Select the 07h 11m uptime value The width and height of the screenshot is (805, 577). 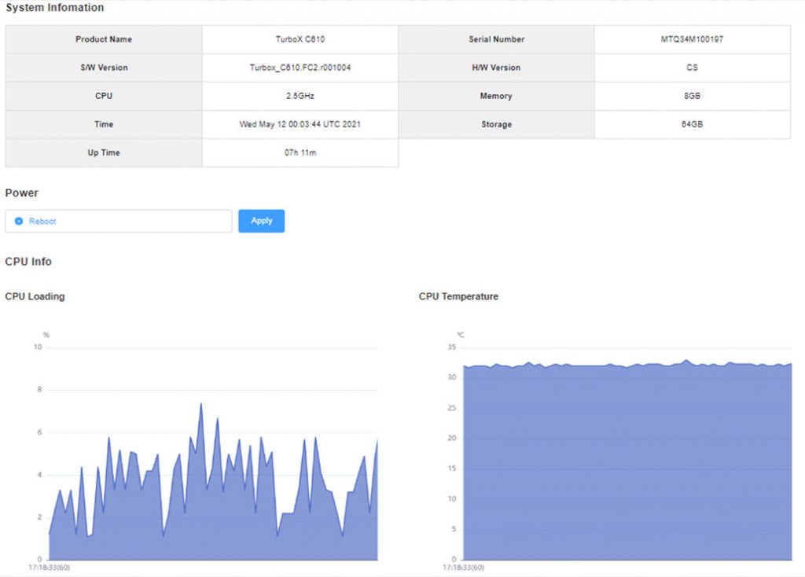click(300, 153)
